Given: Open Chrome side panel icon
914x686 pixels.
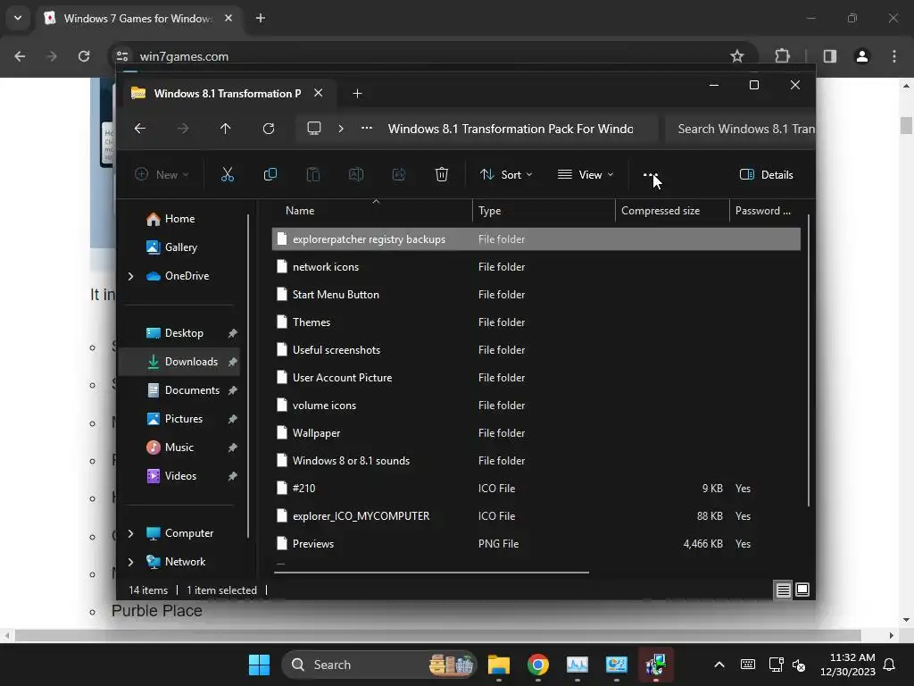Looking at the screenshot, I should pos(830,56).
